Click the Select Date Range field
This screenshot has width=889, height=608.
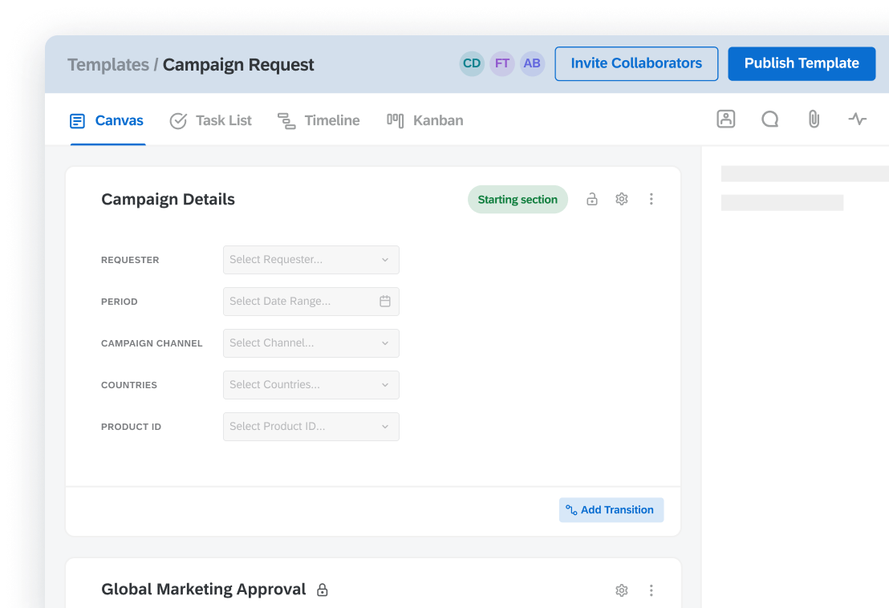(311, 302)
